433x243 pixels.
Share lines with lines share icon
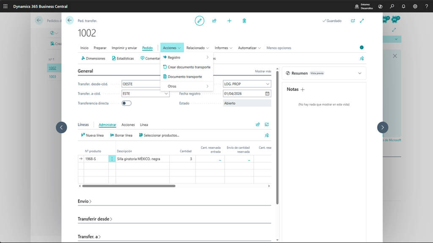258,124
